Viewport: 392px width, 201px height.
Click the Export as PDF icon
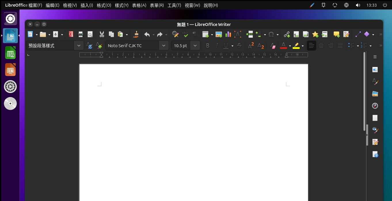(71, 35)
